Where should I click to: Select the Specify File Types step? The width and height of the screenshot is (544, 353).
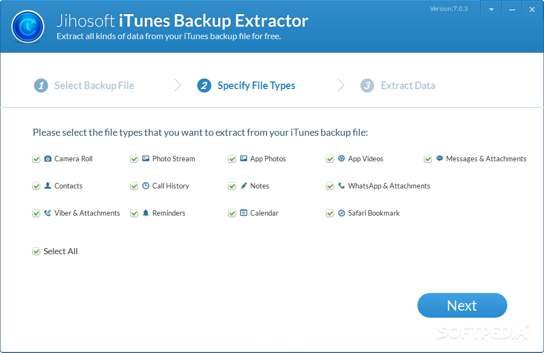256,86
